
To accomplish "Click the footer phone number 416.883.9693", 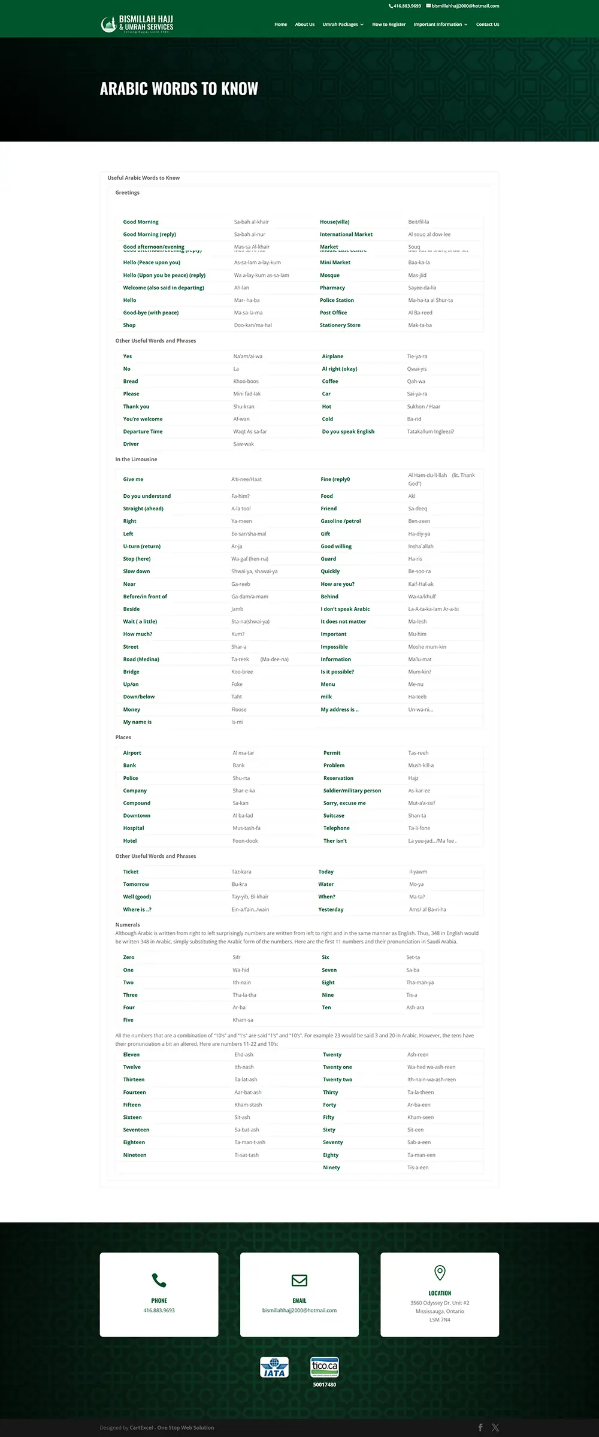I will click(x=159, y=1311).
